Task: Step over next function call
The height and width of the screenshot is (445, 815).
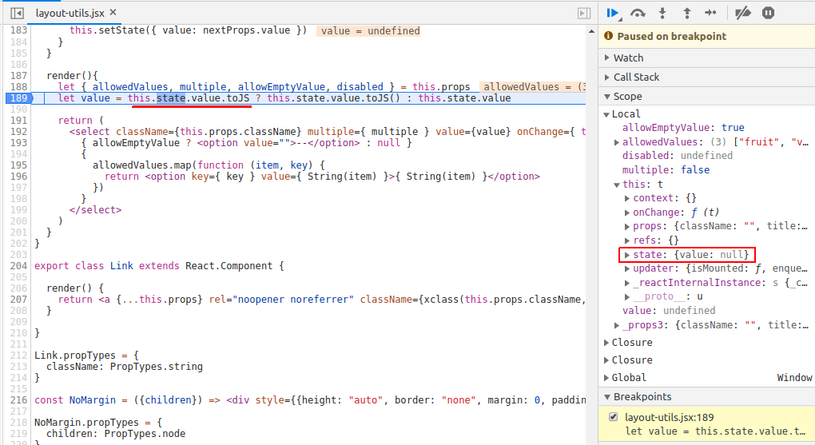Action: (638, 13)
